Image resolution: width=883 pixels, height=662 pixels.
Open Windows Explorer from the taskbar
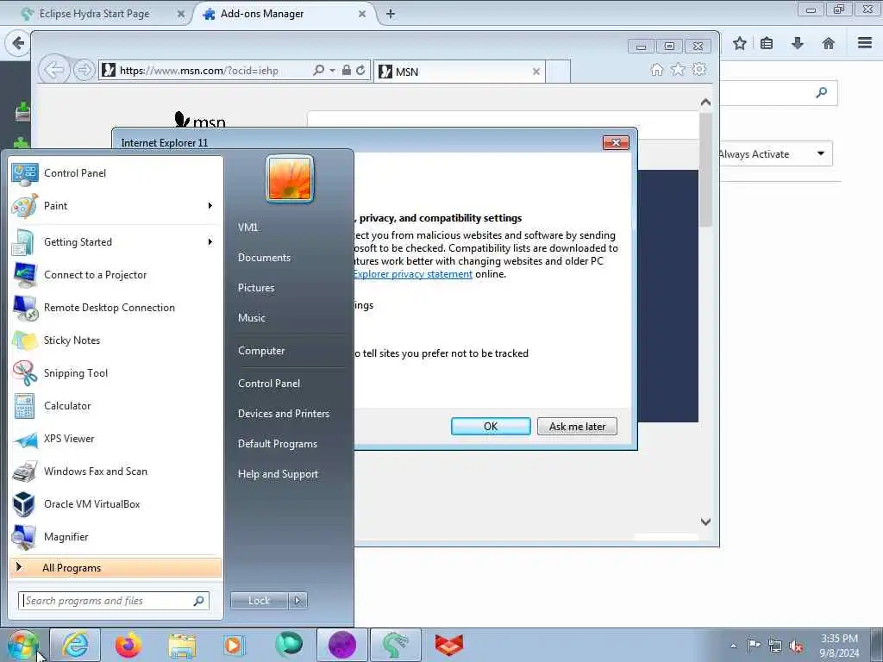click(x=182, y=646)
